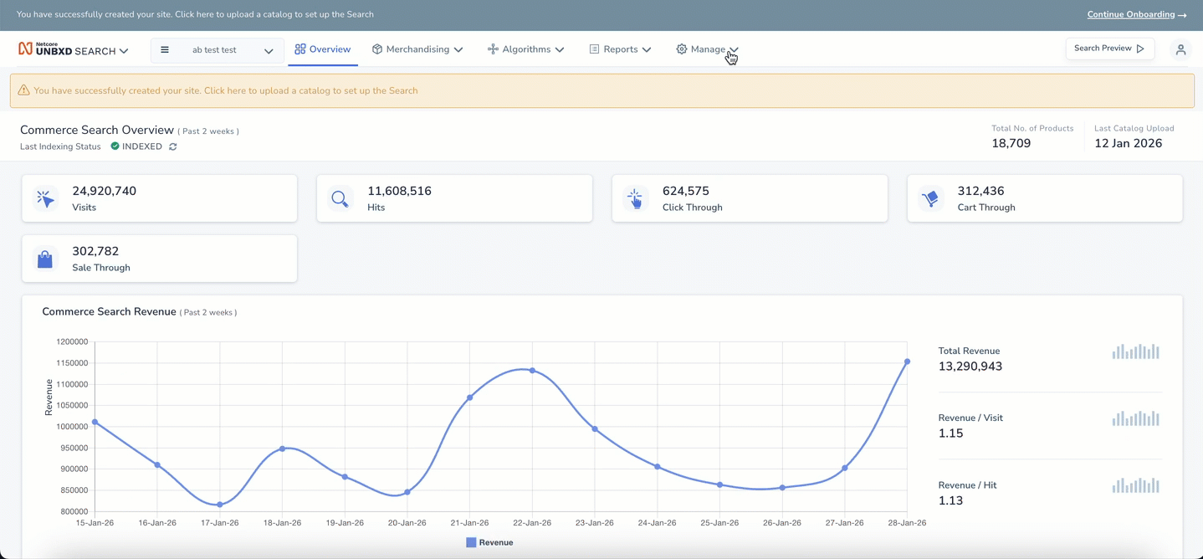Click the Reports document icon

594,49
